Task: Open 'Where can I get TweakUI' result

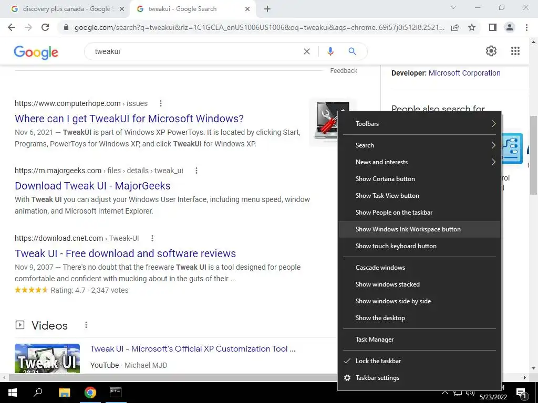Action: pos(129,119)
